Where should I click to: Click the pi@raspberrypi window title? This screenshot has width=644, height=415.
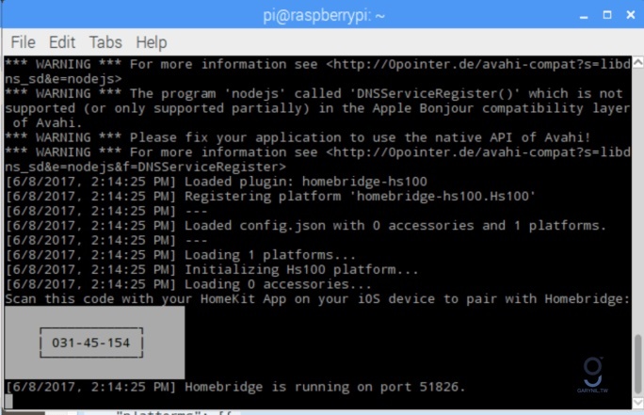[x=324, y=16]
